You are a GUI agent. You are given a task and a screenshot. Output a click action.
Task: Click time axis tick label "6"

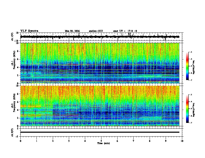tap(117, 141)
